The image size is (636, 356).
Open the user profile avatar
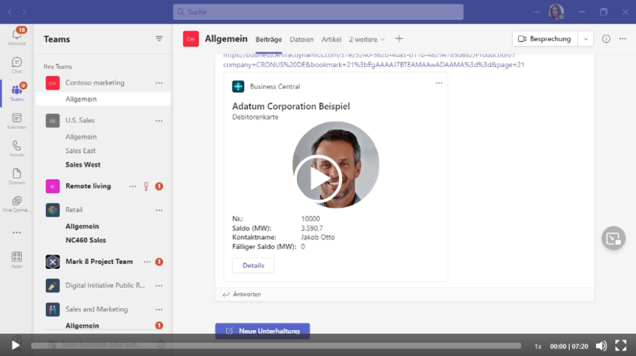pyautogui.click(x=556, y=12)
